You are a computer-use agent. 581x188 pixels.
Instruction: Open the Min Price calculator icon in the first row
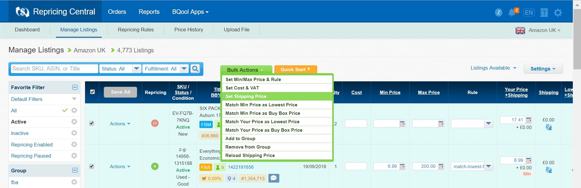click(x=402, y=124)
